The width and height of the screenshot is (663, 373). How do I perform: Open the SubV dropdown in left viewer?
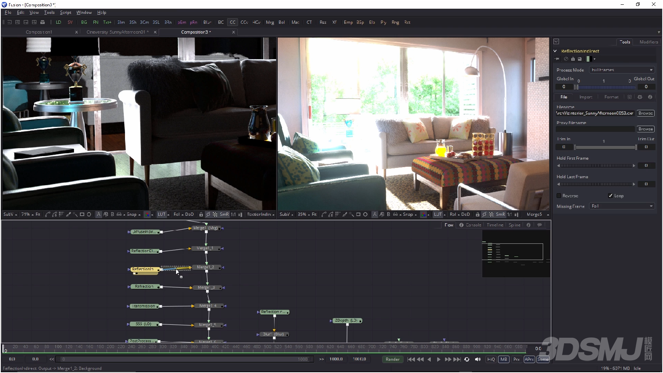pos(10,215)
